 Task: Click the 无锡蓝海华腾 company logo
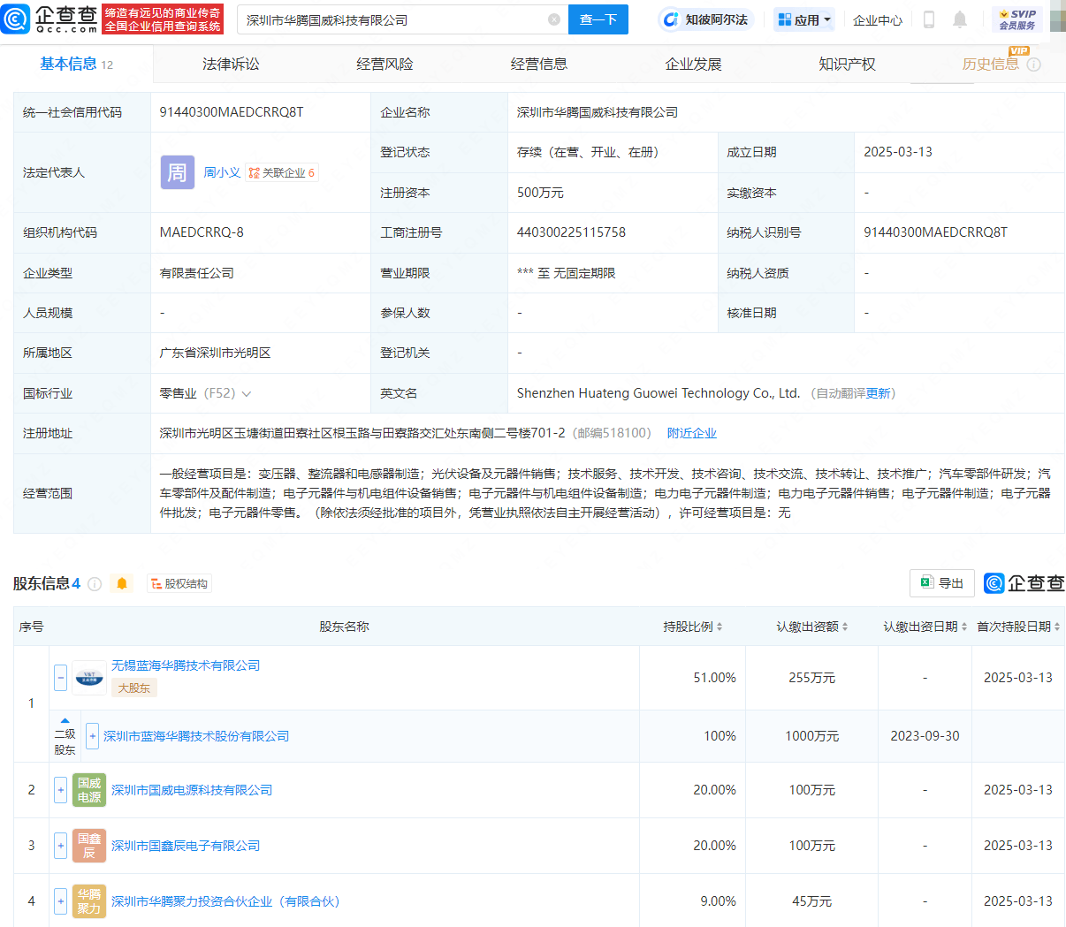point(88,678)
